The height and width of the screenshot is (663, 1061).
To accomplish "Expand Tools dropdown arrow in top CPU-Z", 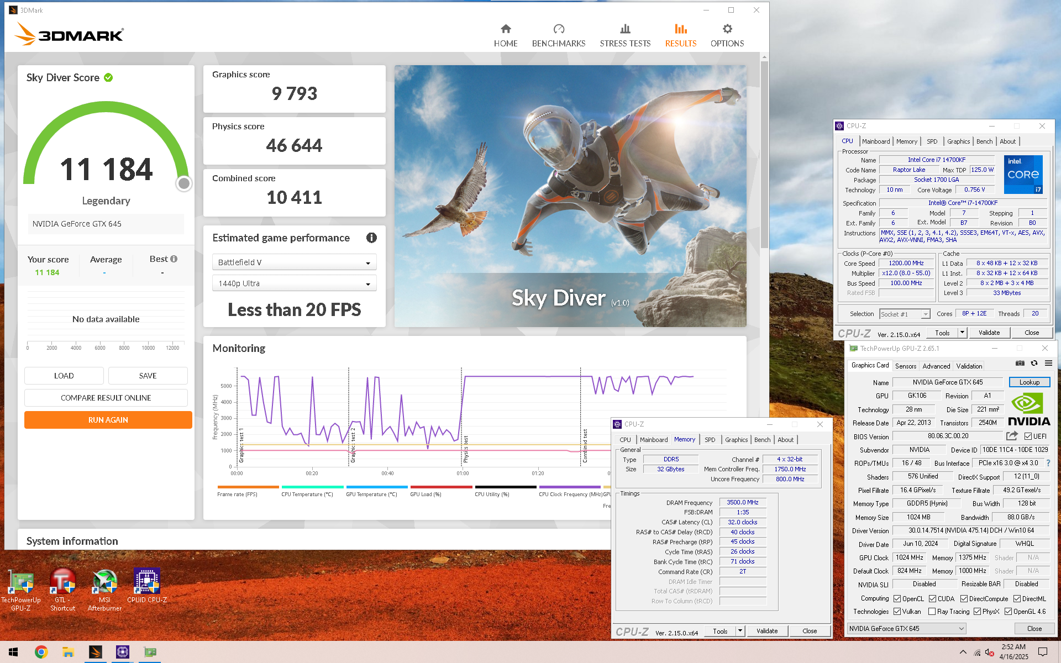I will (x=962, y=333).
